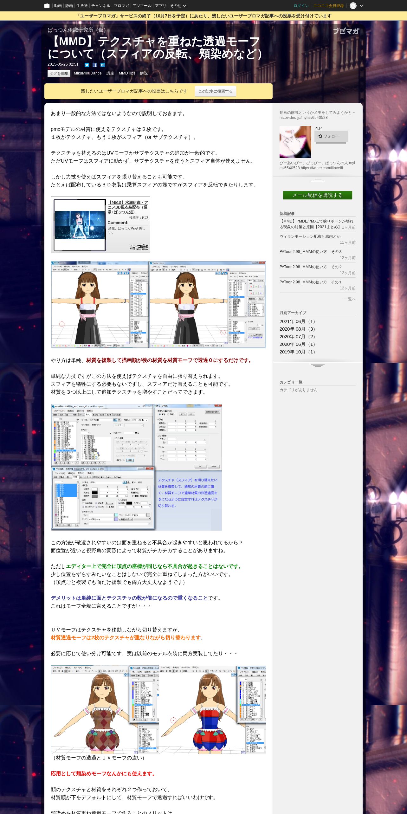Open the PAToon2.98_MMMの使い方 その１ article
Viewport: 407px width, 814px height.
pos(311,282)
